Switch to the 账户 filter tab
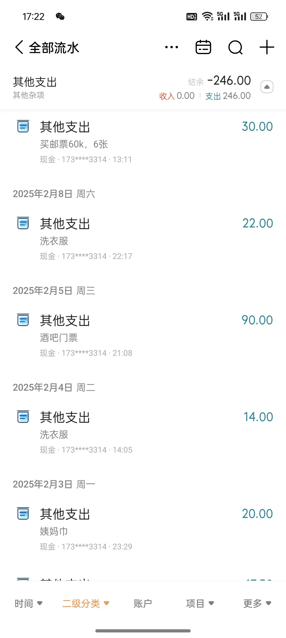Image resolution: width=286 pixels, height=638 pixels. 143,603
